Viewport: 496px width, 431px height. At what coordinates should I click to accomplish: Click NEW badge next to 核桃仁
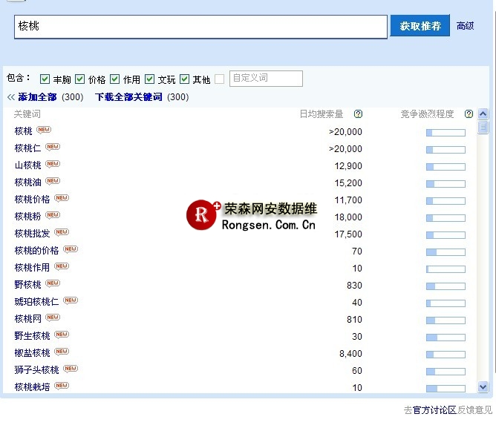point(52,147)
